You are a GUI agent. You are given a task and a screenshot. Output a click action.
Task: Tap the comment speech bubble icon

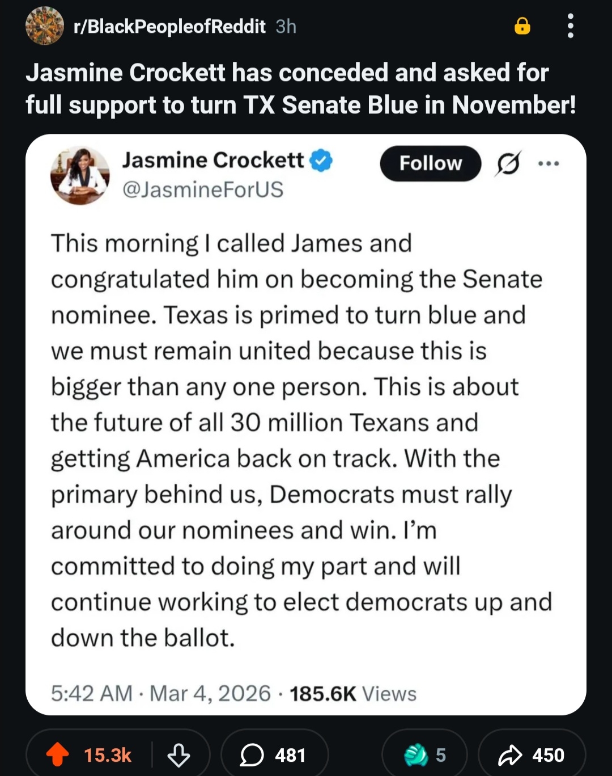pyautogui.click(x=252, y=755)
